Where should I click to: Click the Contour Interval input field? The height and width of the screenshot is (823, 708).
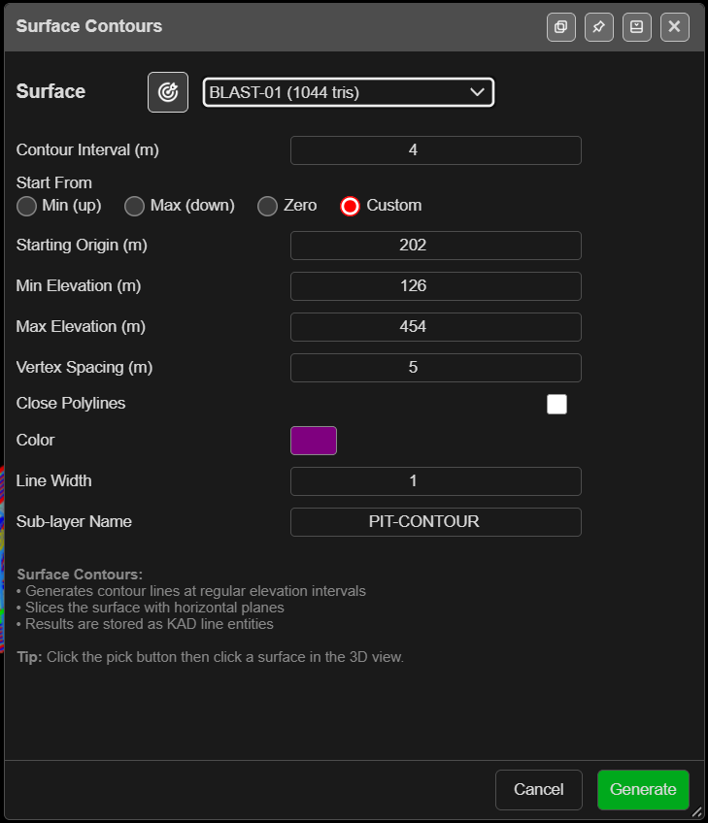(435, 150)
